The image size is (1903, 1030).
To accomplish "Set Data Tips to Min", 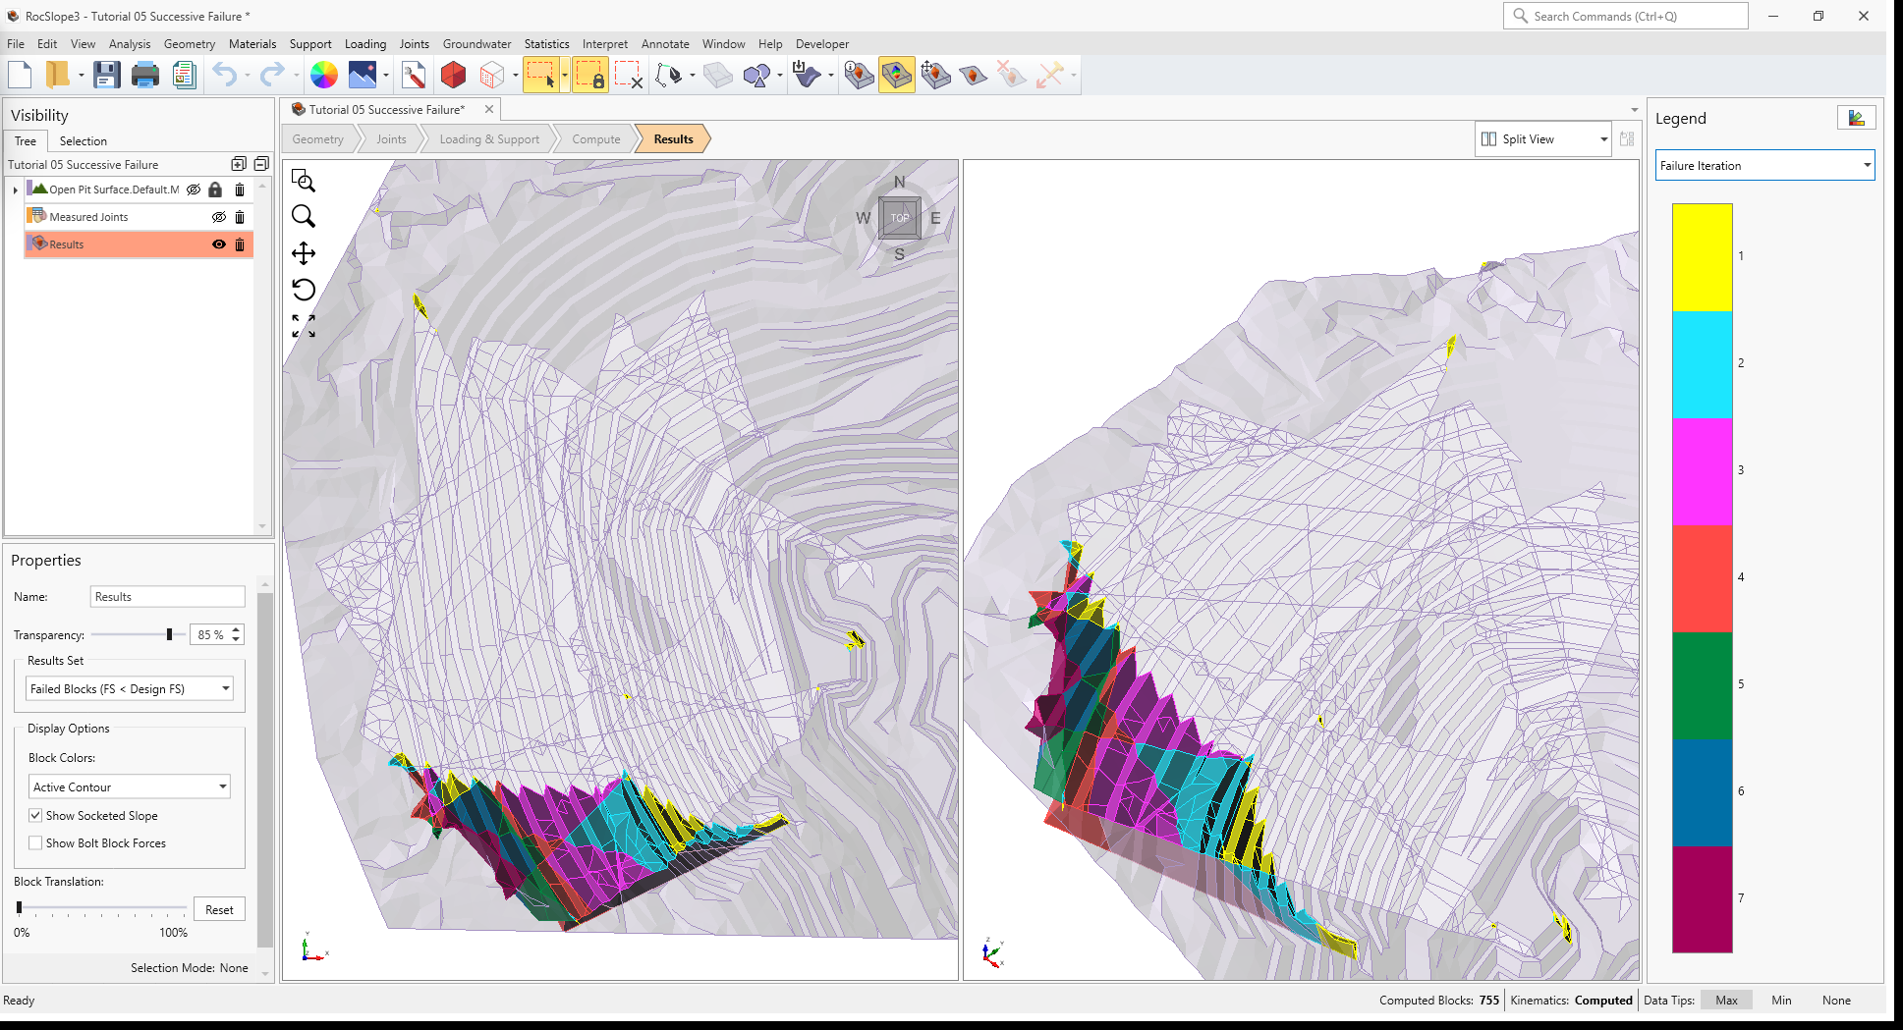I will [1781, 1001].
